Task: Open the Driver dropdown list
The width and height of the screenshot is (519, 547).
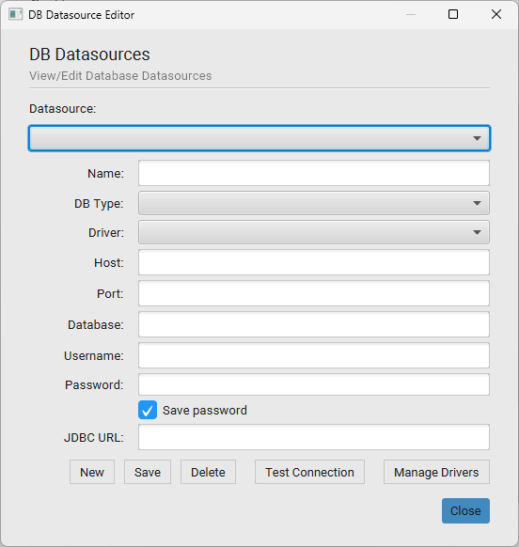Action: (x=314, y=232)
